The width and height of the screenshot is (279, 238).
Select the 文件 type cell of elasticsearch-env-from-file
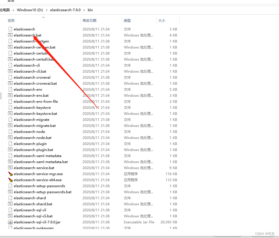(127, 102)
